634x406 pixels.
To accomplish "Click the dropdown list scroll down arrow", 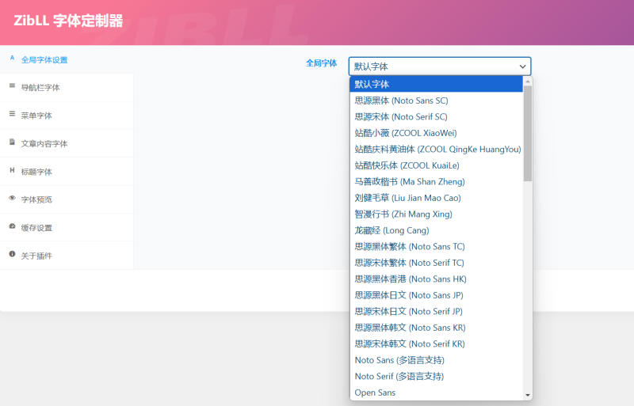I will (x=528, y=395).
